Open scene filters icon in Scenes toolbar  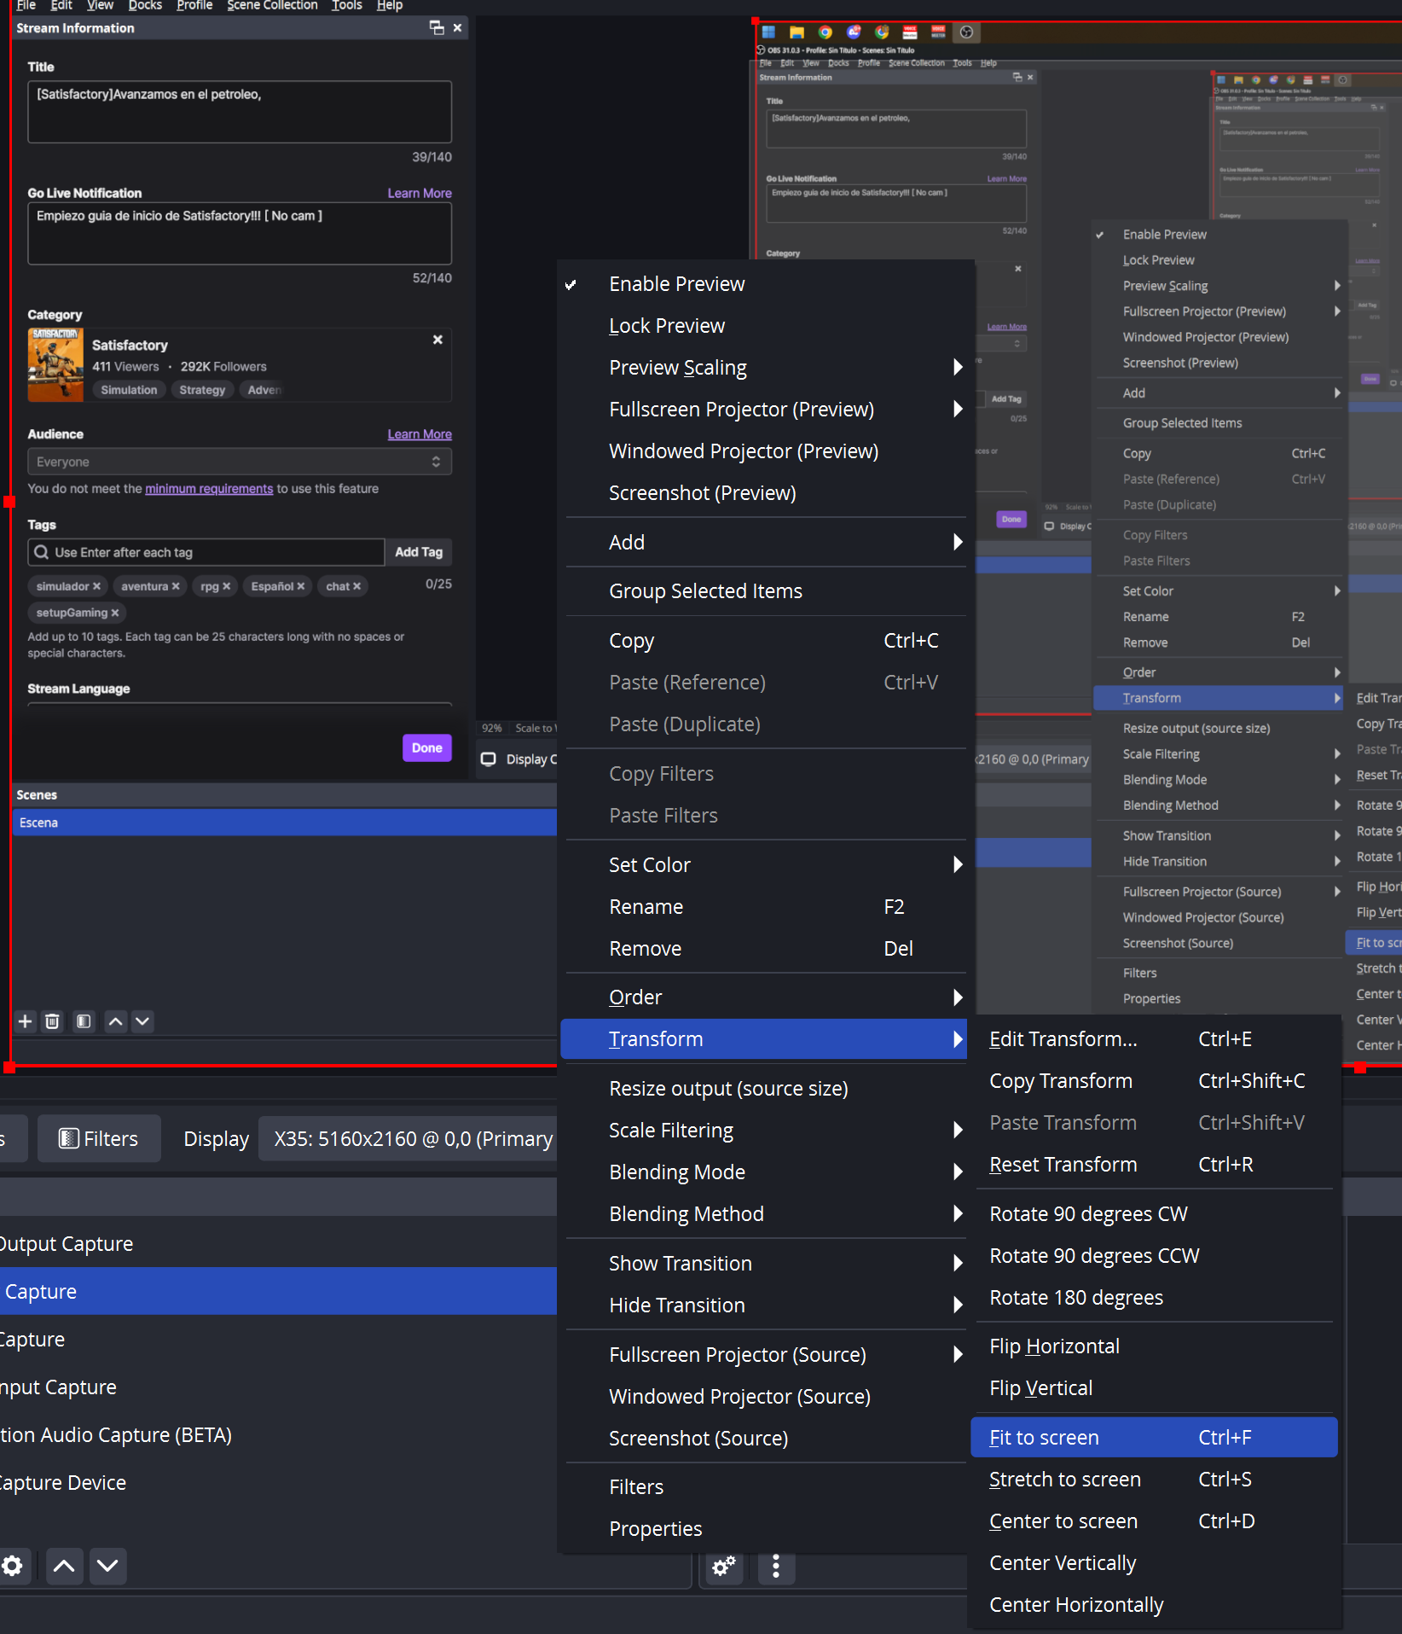coord(84,1021)
